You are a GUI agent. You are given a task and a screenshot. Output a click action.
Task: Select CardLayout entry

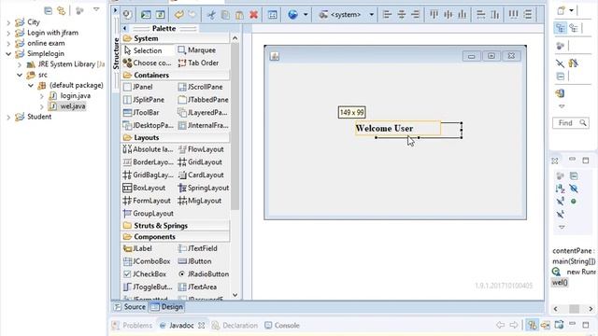201,175
